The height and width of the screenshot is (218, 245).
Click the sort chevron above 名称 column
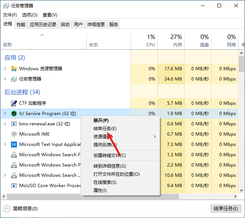point(42,35)
